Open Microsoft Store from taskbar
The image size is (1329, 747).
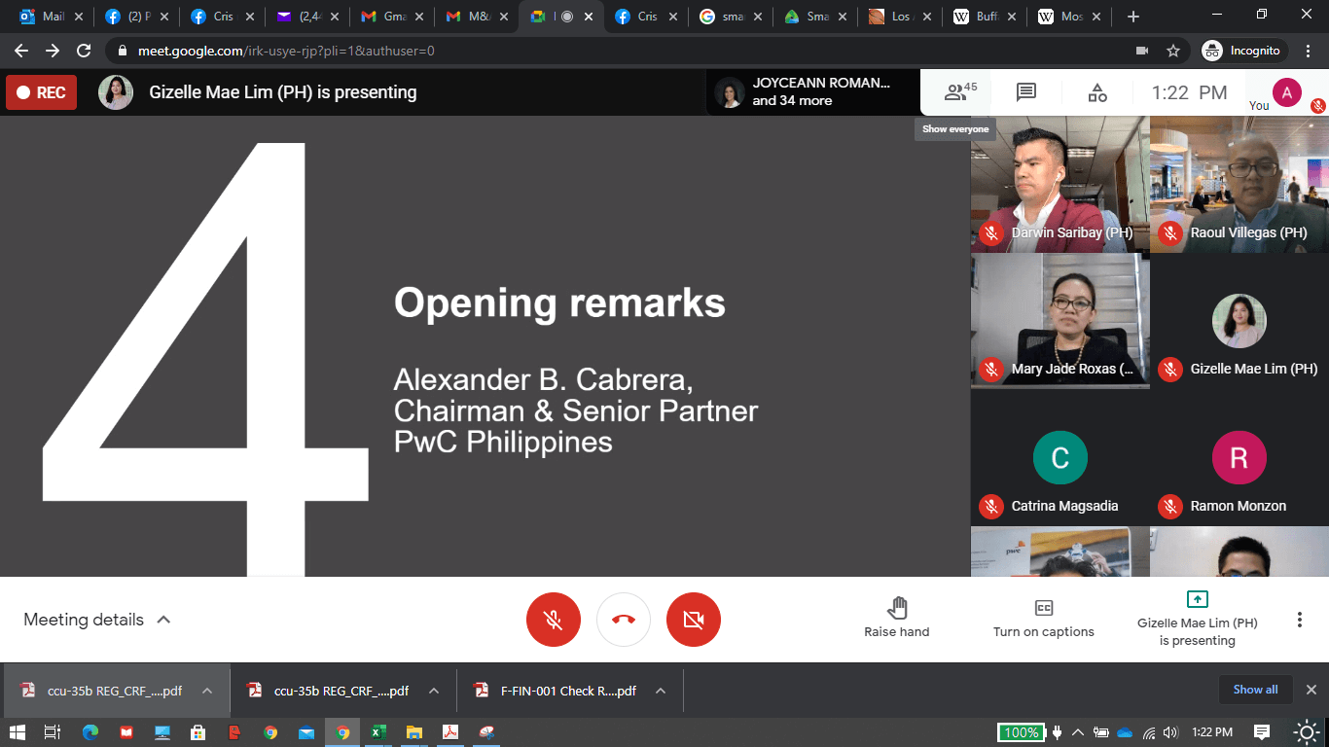(x=198, y=732)
